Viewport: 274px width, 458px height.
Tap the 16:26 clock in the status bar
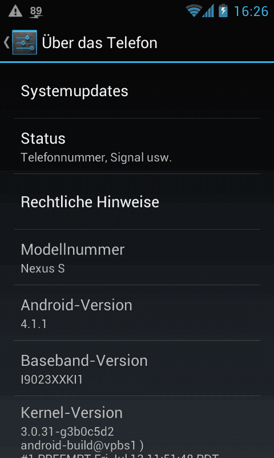pos(251,11)
